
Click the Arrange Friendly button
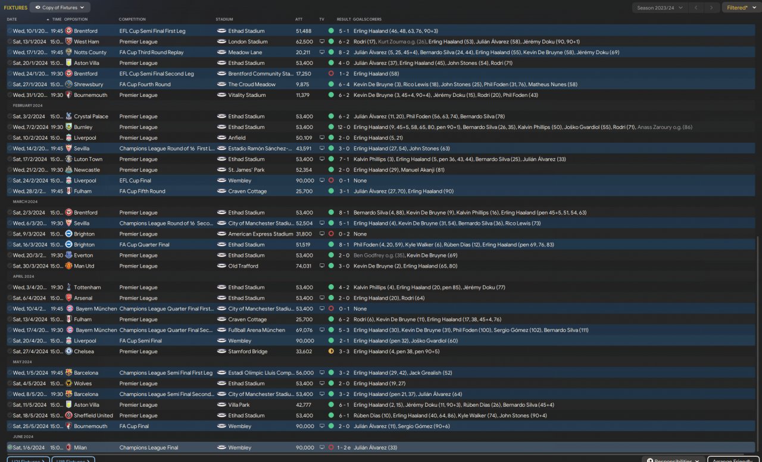click(x=735, y=460)
